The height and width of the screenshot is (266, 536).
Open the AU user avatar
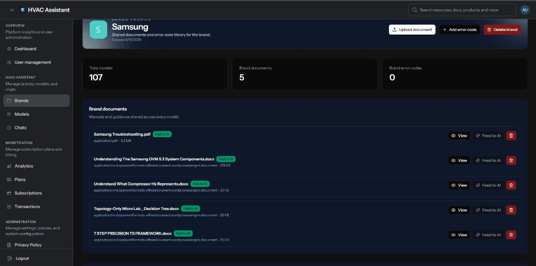(x=524, y=10)
